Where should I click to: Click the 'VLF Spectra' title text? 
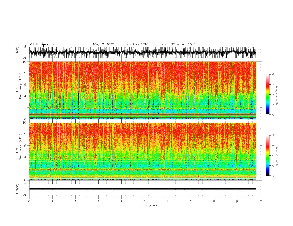click(x=42, y=44)
